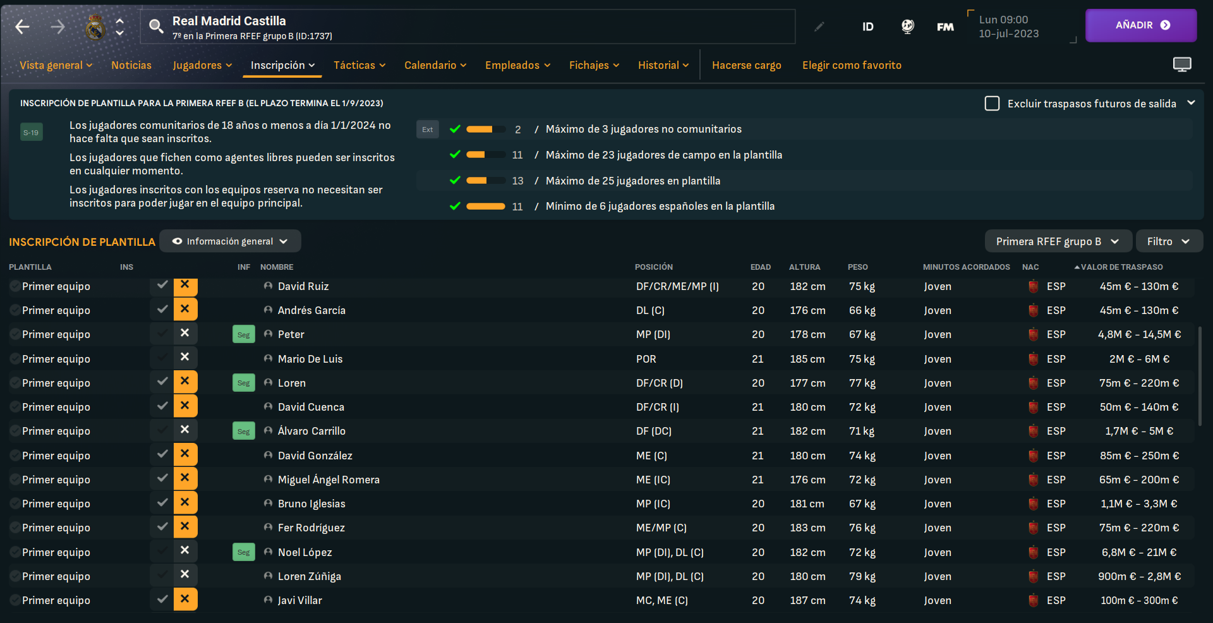
Task: Check Excluir traspasos futuros de salida
Action: pos(992,103)
